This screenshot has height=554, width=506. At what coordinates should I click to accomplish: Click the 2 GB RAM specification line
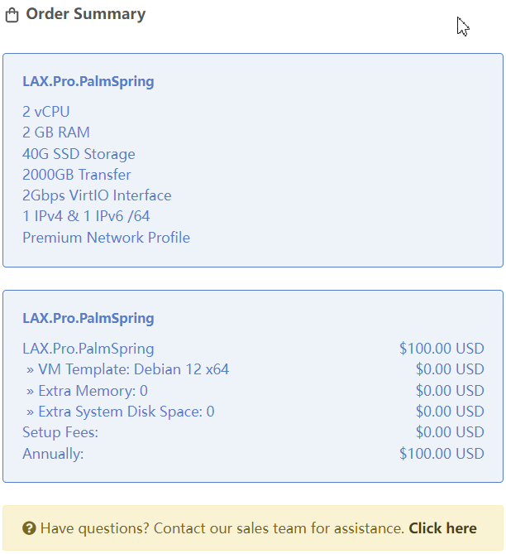(56, 132)
